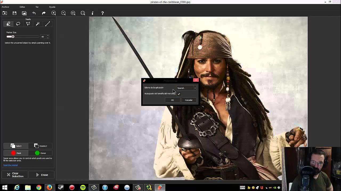Undo last action with back arrow
Viewport: 341px width, 191px height.
pyautogui.click(x=34, y=13)
